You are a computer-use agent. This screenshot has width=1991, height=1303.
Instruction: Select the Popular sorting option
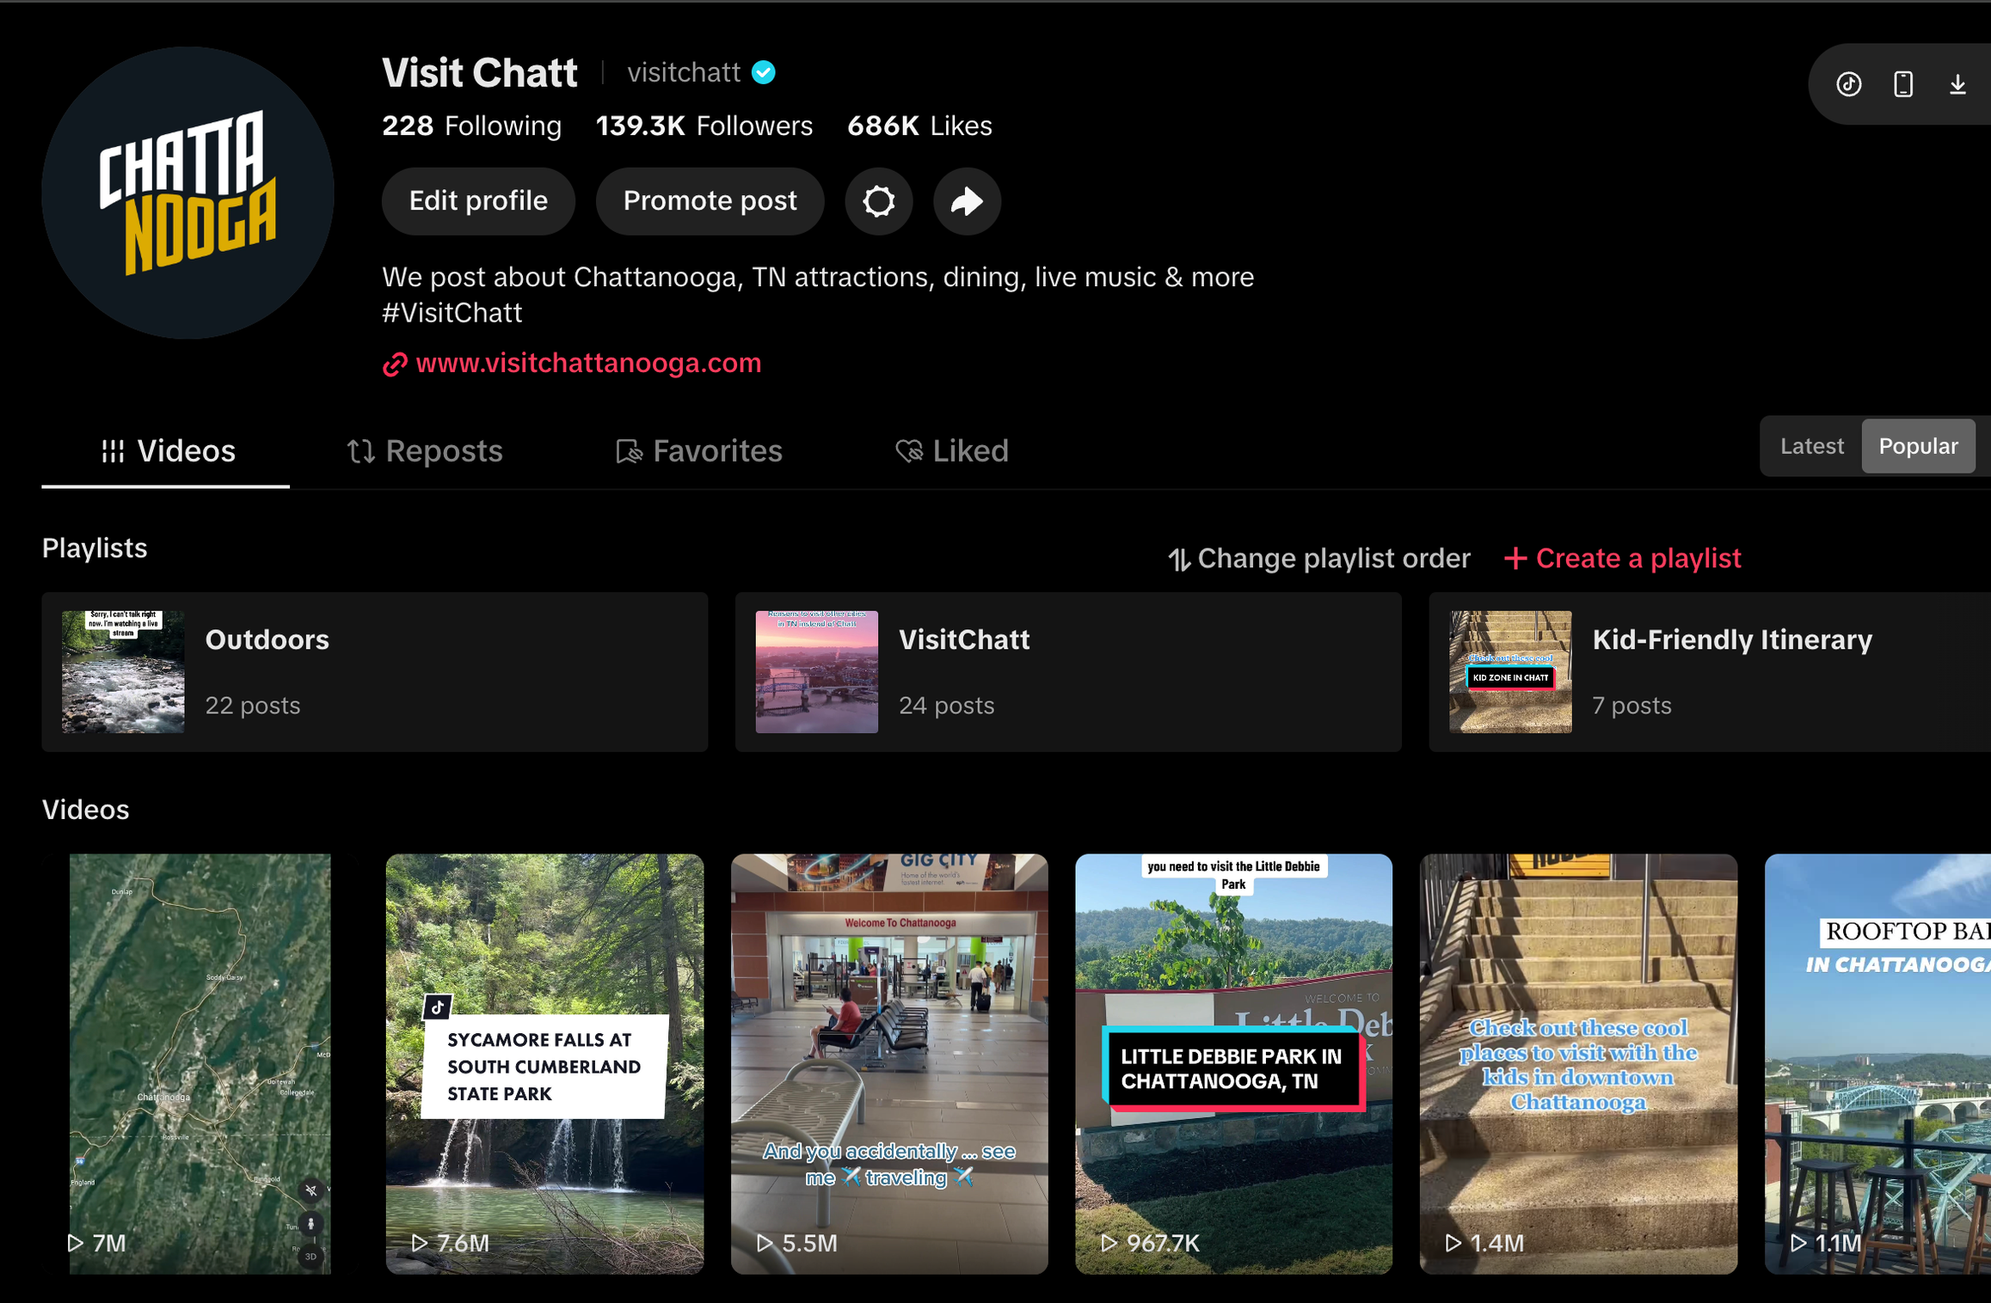pos(1918,445)
